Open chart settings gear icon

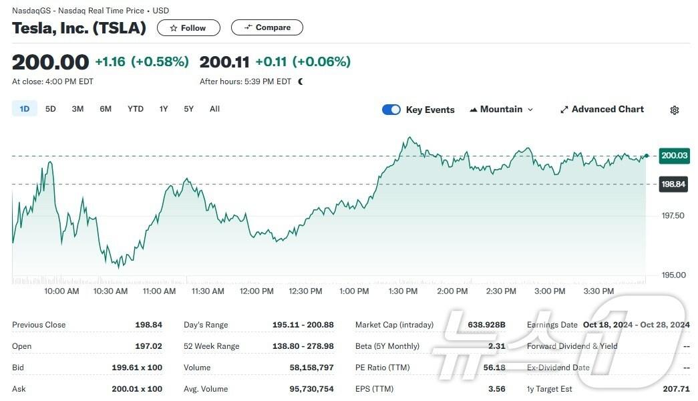coord(674,110)
